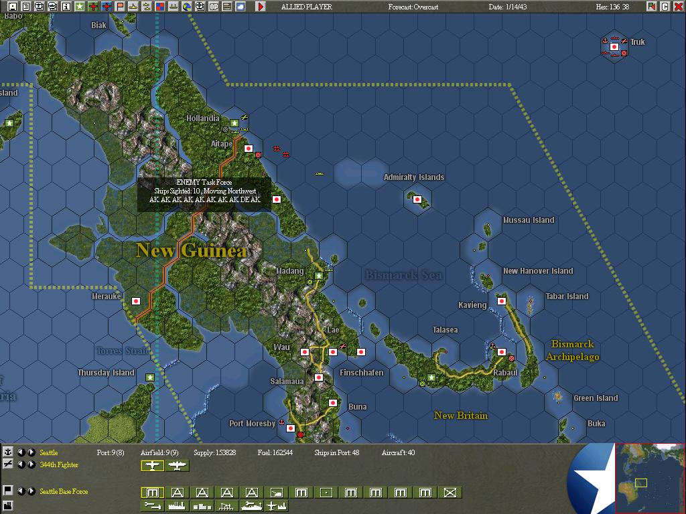Viewport: 686px width, 514px height.
Task: Click the aircraft icon beside 344th Fighter
Action: [7, 464]
